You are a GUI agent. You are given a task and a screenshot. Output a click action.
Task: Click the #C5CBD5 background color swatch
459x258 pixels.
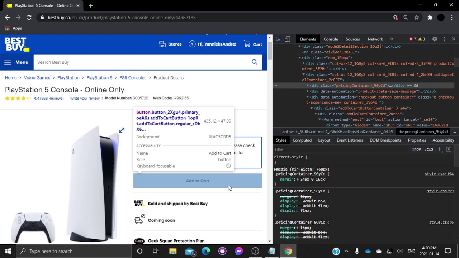[210, 137]
